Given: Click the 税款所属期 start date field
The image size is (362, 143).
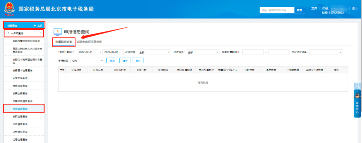Looking at the screenshot, I should coord(253,52).
